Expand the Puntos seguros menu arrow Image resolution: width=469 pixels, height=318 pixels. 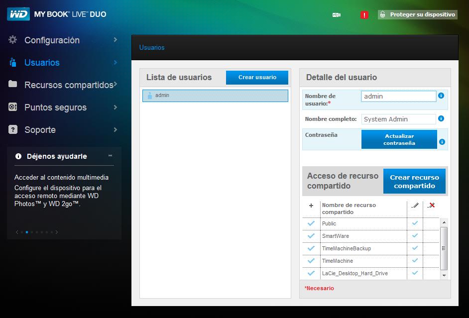115,107
